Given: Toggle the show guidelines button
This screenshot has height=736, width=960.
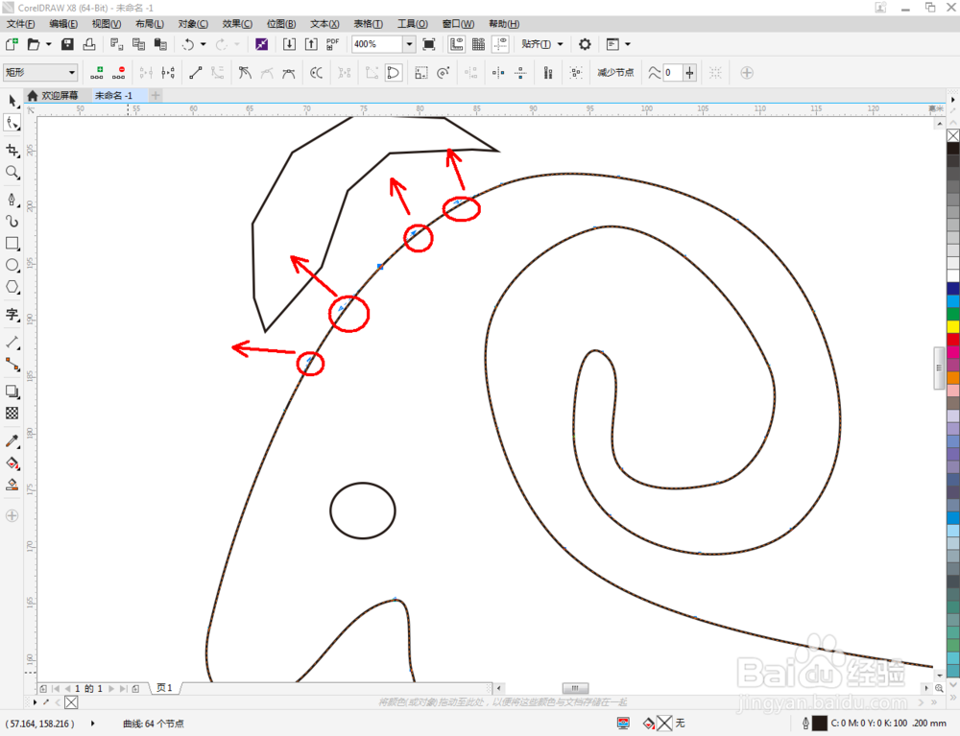Looking at the screenshot, I should tap(501, 44).
